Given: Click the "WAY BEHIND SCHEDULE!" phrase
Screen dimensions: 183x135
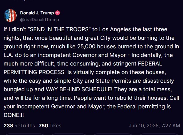Looking at the screenshot, I should click(x=79, y=89).
